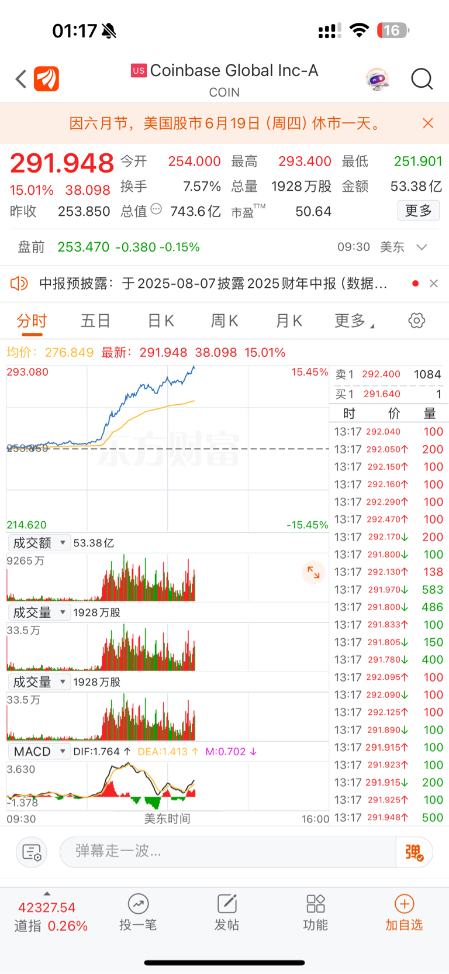Image resolution: width=449 pixels, height=974 pixels.
Task: Open the 更多 chart period dropdown
Action: 354,321
